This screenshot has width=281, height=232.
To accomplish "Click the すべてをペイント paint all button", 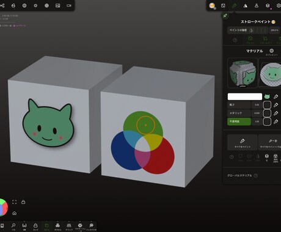I will 243,142.
